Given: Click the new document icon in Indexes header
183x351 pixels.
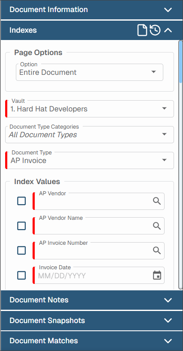Looking at the screenshot, I should pyautogui.click(x=142, y=30).
